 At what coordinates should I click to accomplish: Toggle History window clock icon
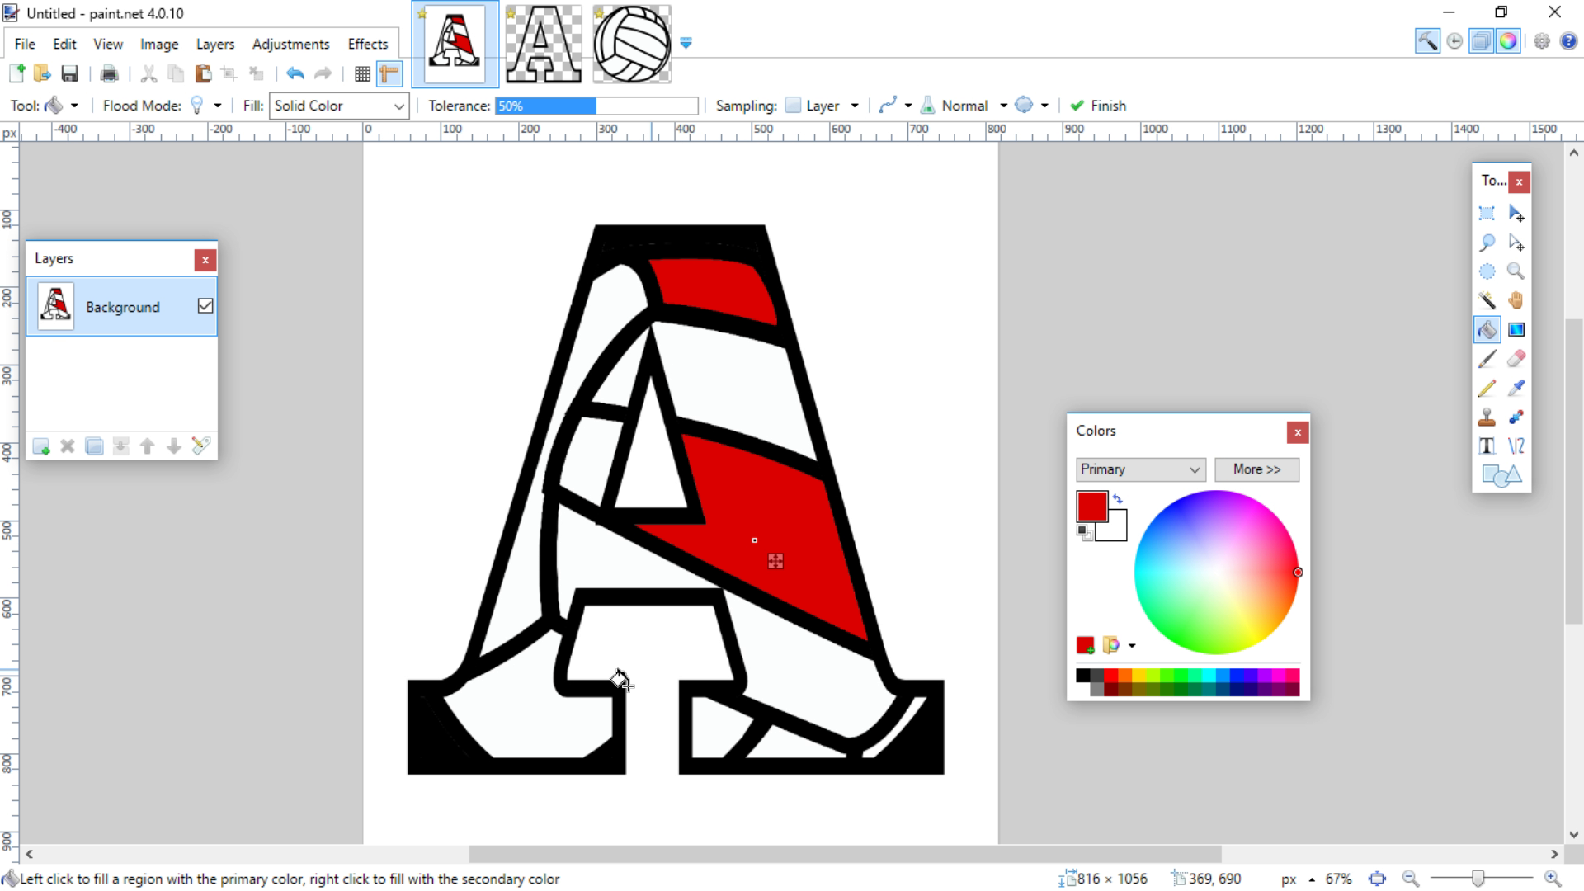1454,41
